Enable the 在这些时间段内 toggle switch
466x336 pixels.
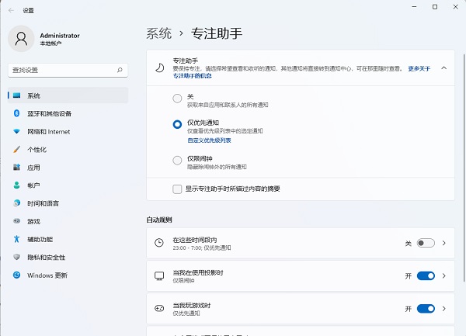[x=425, y=243]
